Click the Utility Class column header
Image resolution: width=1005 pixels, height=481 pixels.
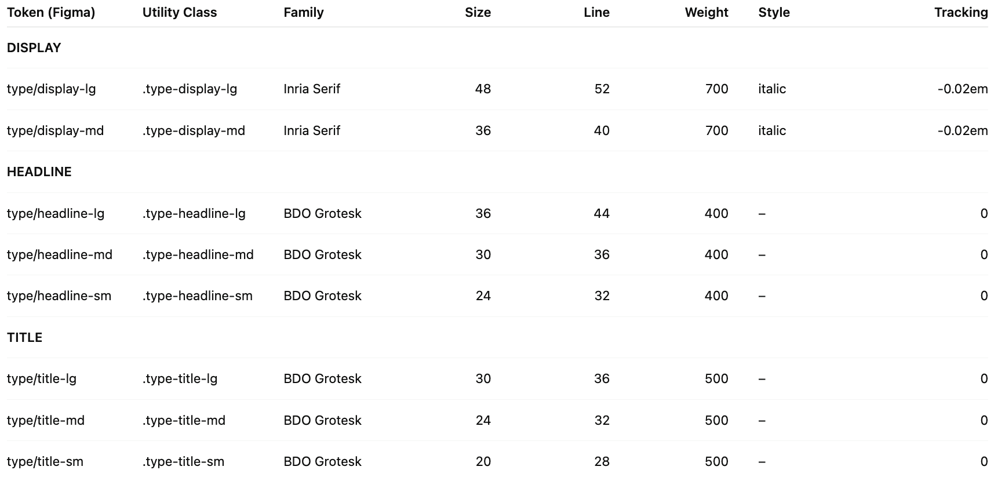[180, 13]
